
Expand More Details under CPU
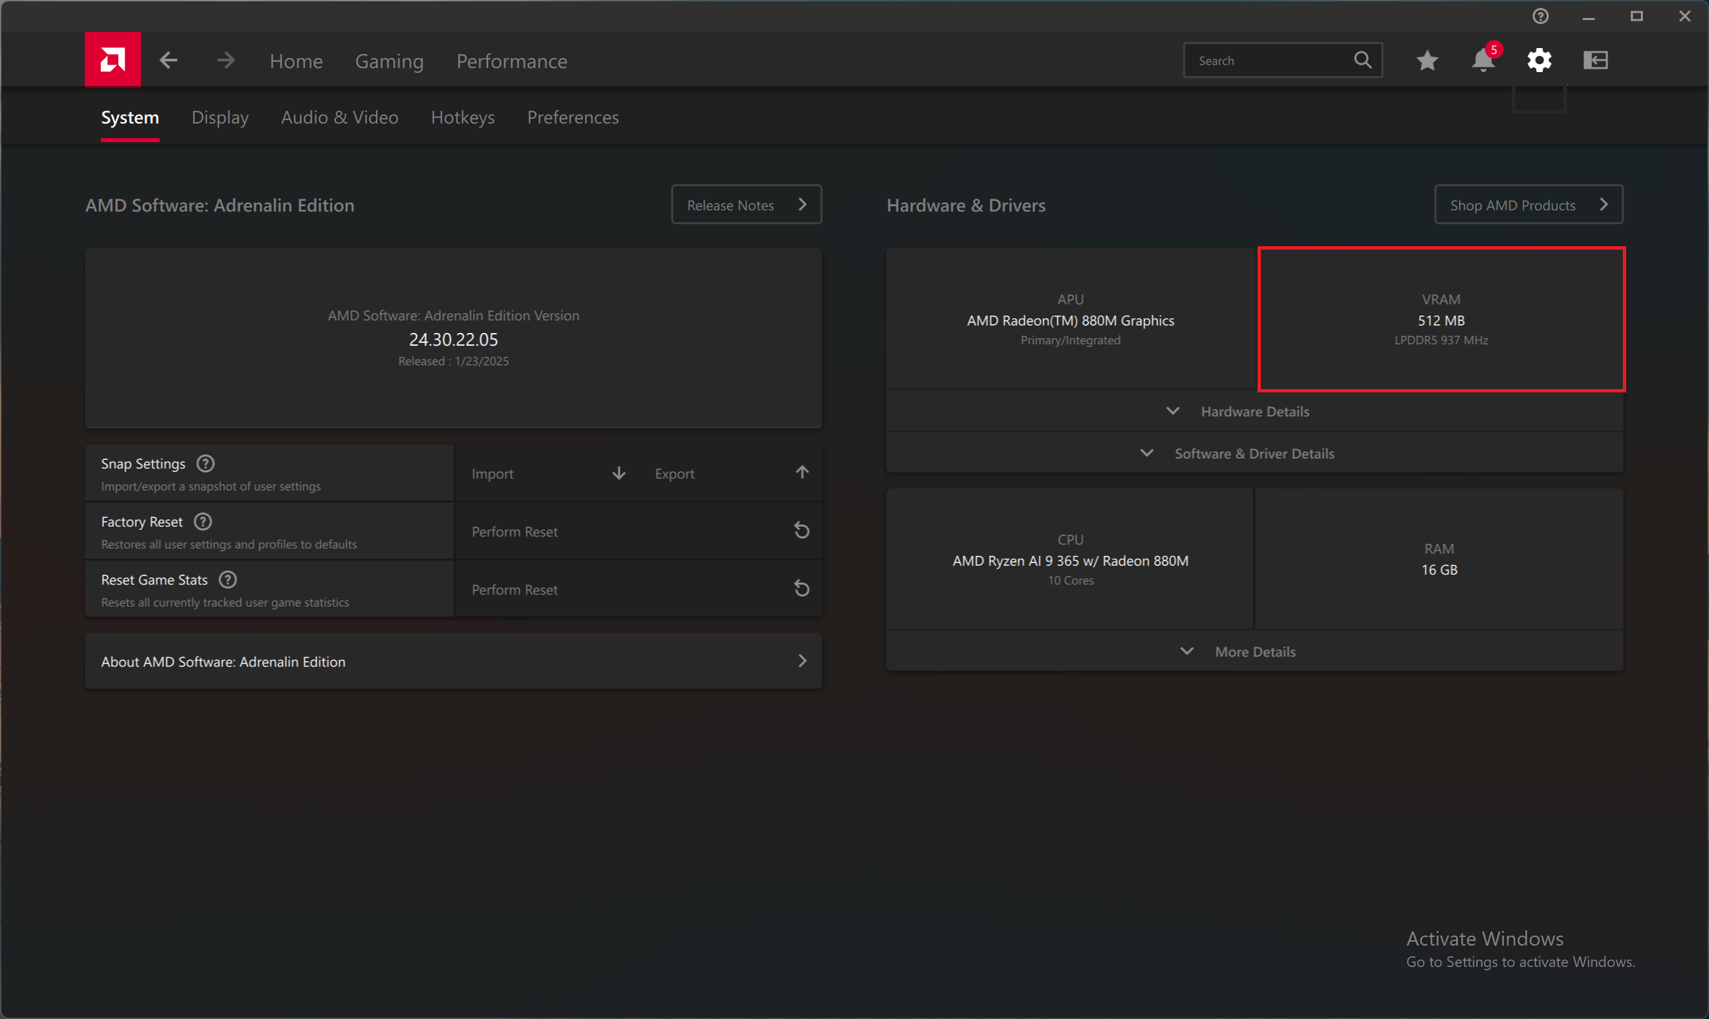(1255, 651)
